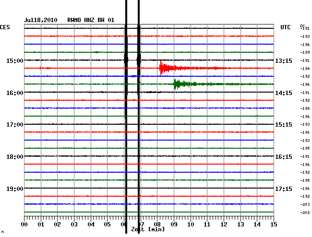Select the station label RWMO HHZ BW 01
Screen dimensions: 312x237
click(x=91, y=20)
